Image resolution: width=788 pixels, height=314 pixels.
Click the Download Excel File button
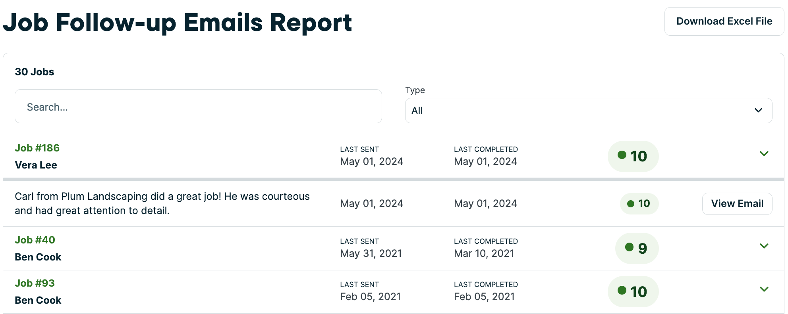click(724, 21)
